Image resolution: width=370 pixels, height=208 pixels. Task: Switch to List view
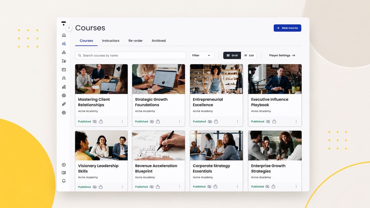(249, 55)
